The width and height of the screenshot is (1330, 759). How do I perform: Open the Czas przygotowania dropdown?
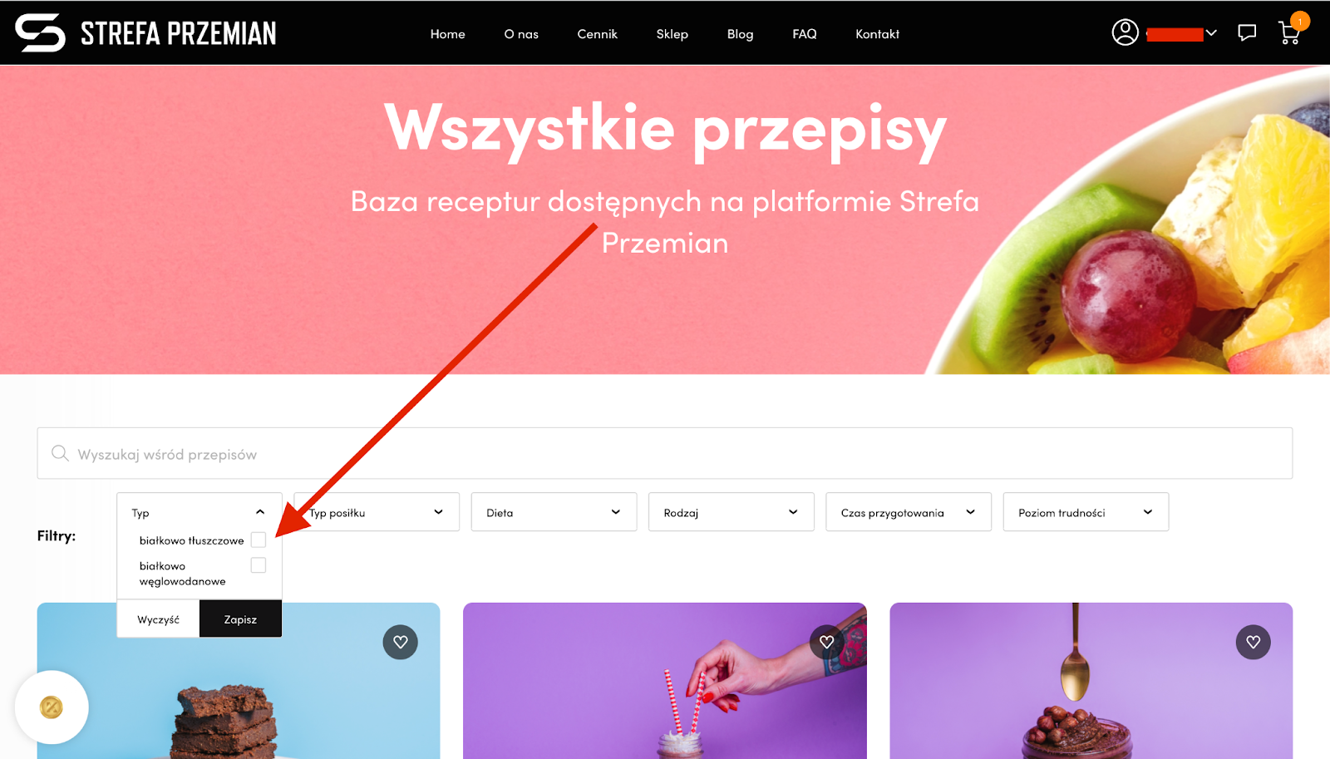click(x=909, y=512)
